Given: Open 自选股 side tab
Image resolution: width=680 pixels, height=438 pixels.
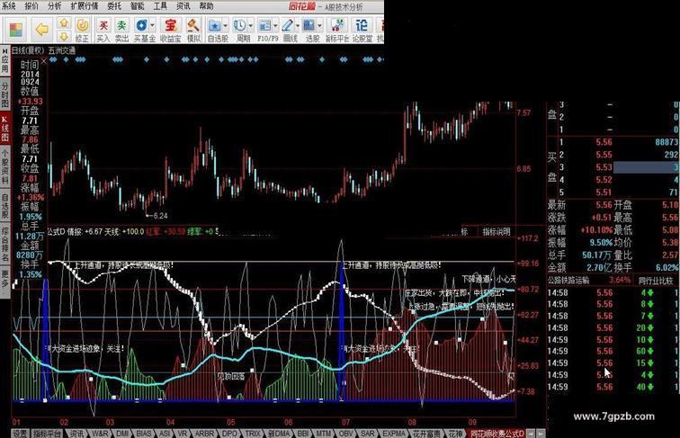Looking at the screenshot, I should (x=5, y=206).
